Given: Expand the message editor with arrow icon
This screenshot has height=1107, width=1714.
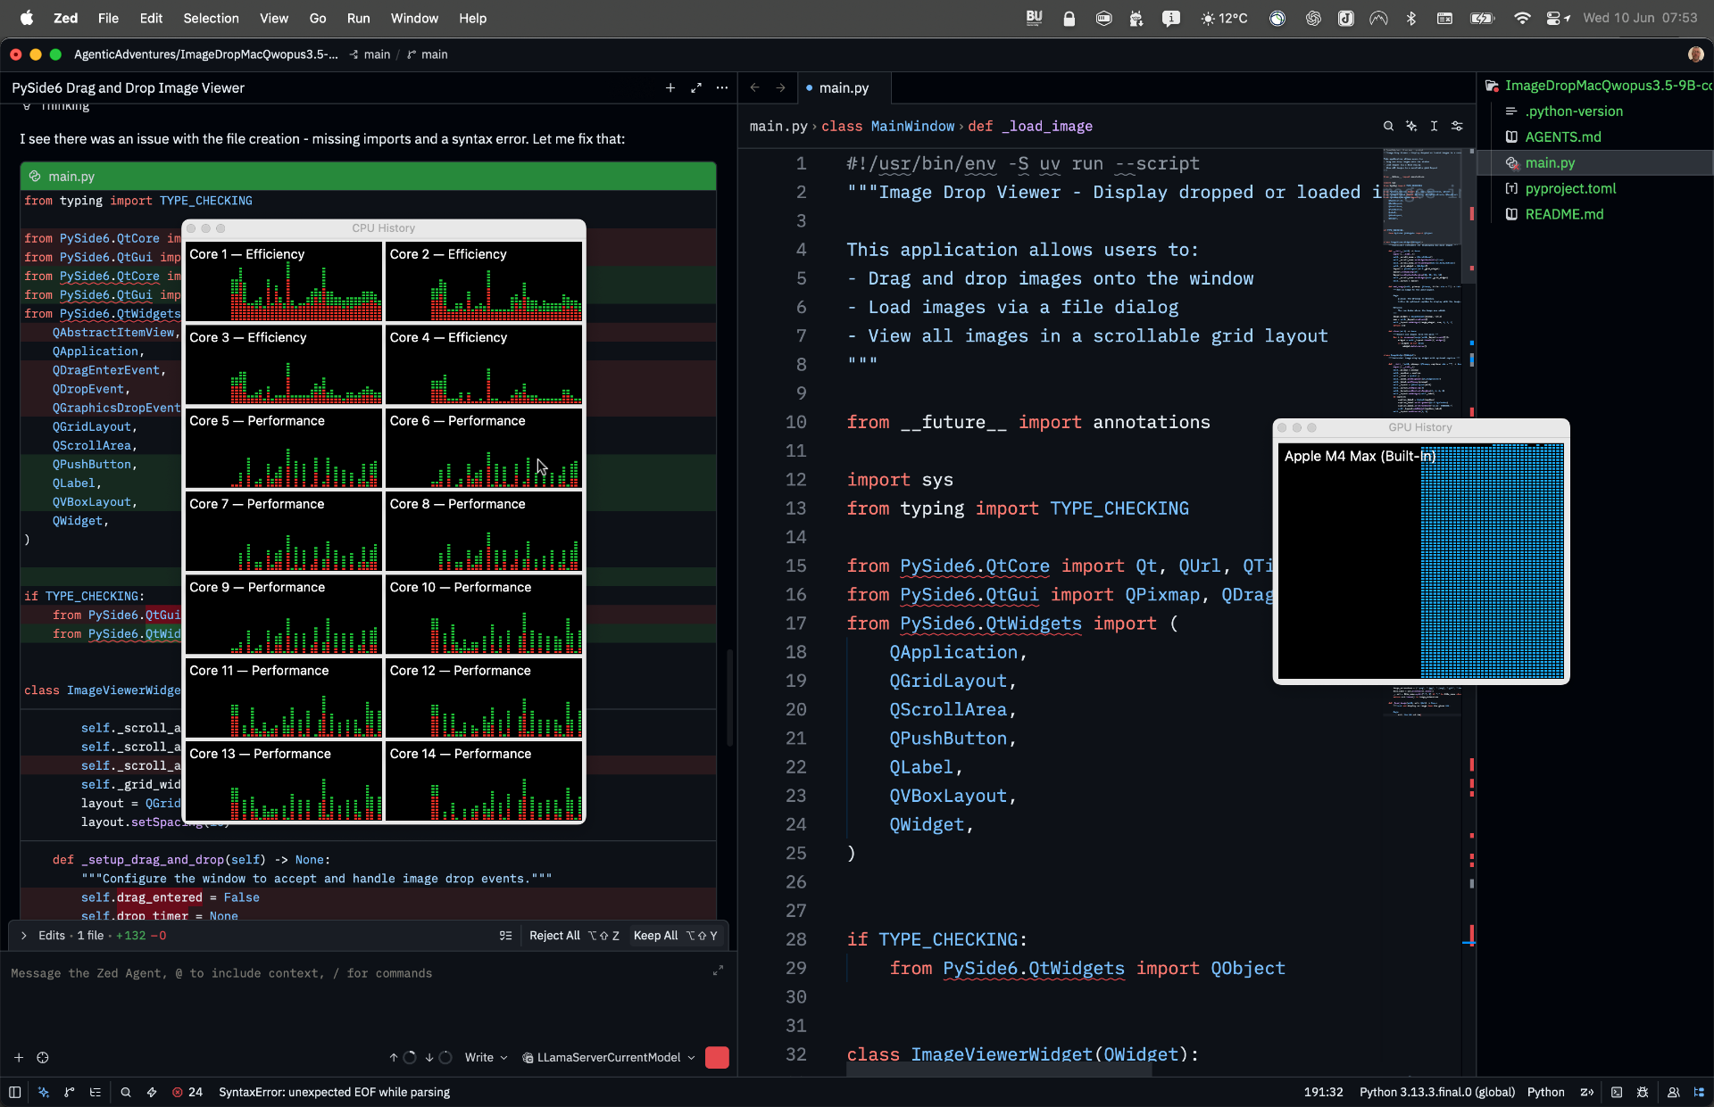Looking at the screenshot, I should [718, 971].
